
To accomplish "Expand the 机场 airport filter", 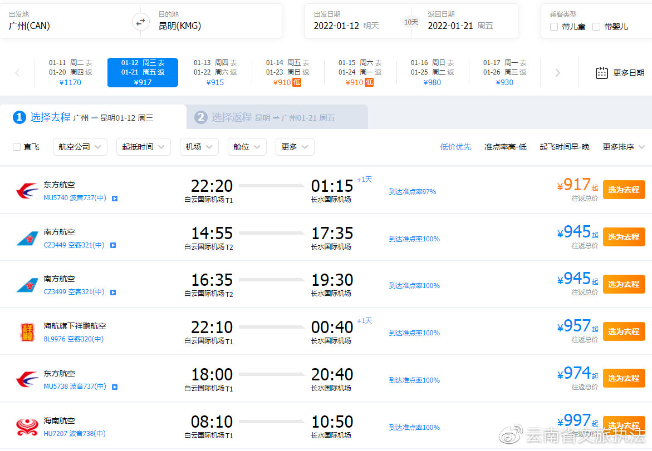I will click(199, 146).
